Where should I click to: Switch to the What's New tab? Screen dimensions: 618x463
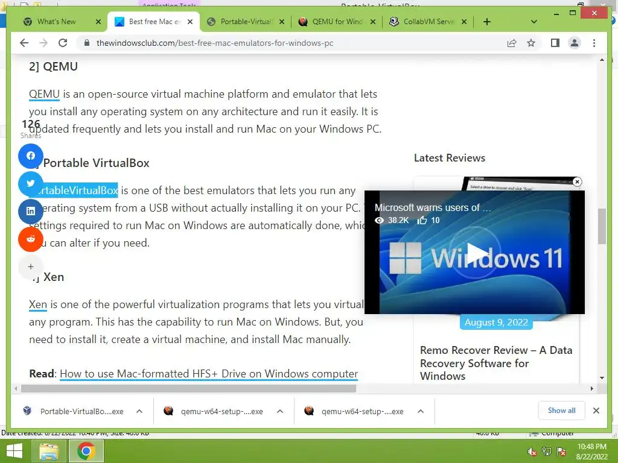click(56, 22)
